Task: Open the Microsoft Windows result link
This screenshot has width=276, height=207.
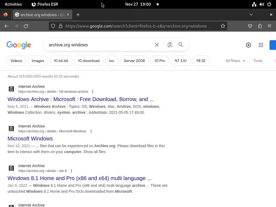Action: click(30, 139)
